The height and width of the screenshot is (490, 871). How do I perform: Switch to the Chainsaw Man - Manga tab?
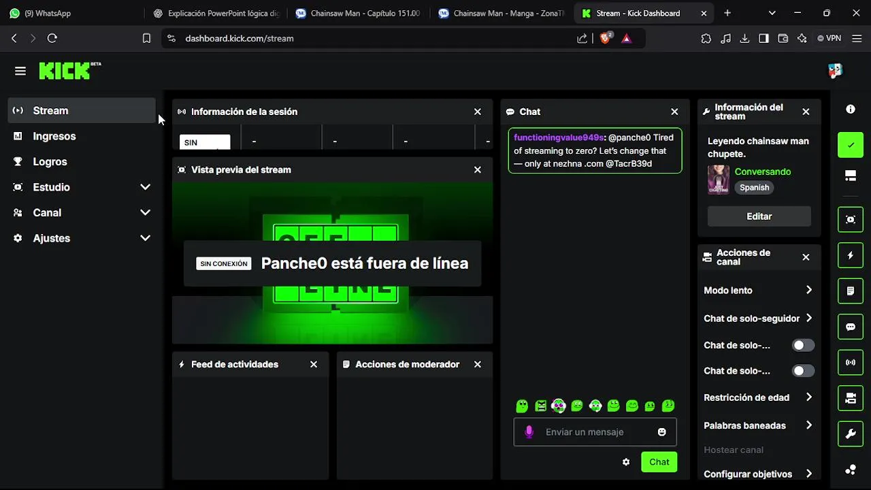[x=502, y=13]
